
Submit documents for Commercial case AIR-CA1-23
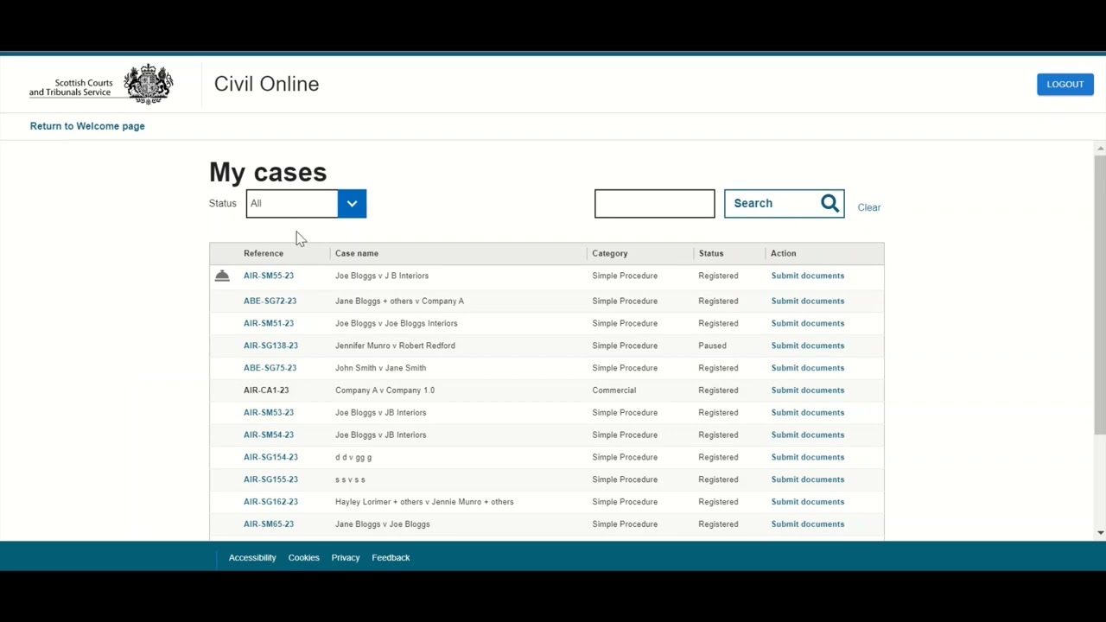[x=808, y=390]
